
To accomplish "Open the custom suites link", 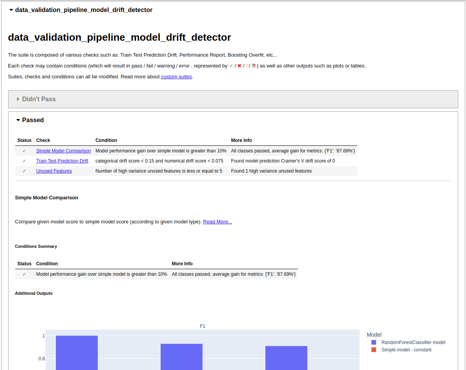I will 176,77.
